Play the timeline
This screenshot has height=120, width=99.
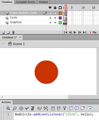(75, 33)
